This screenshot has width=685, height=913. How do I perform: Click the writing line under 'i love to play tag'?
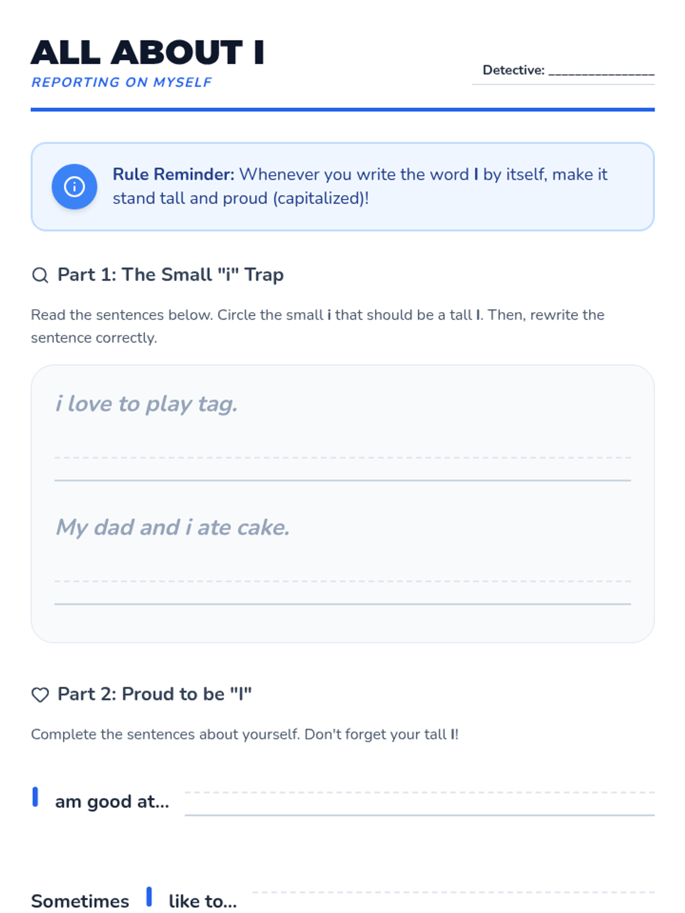pos(342,469)
